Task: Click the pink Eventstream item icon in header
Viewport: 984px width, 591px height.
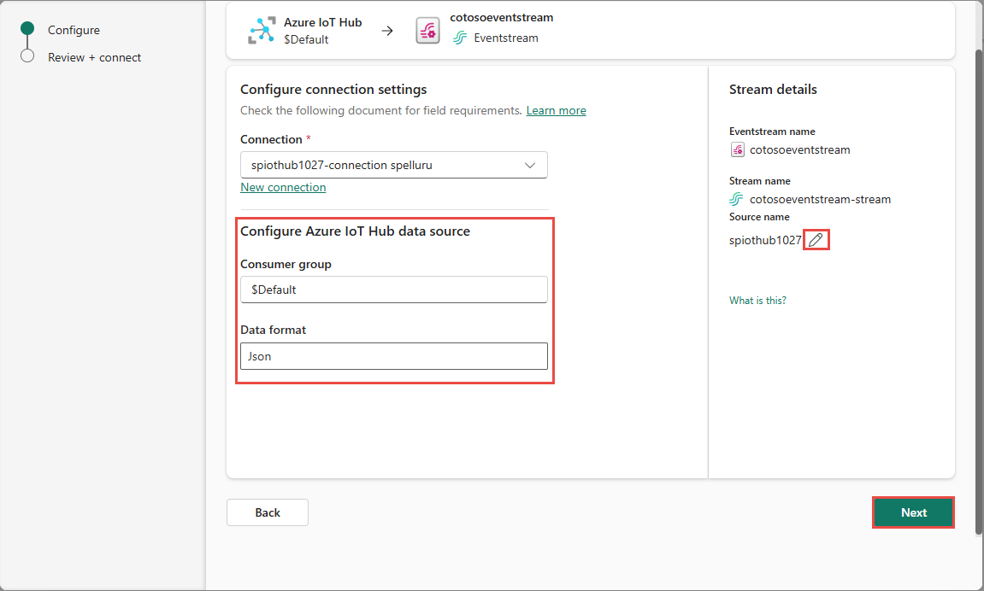Action: click(x=428, y=31)
